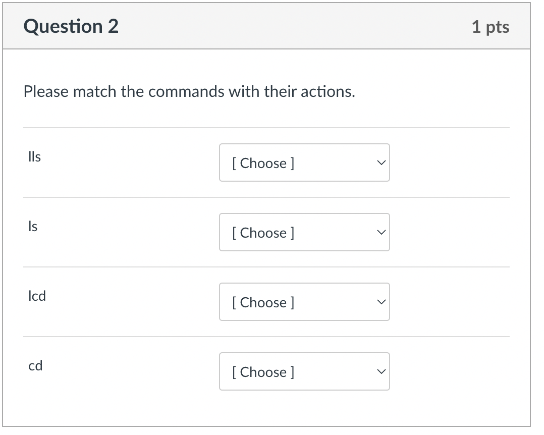Open the dropdown next to lls
The image size is (544, 435).
[304, 162]
